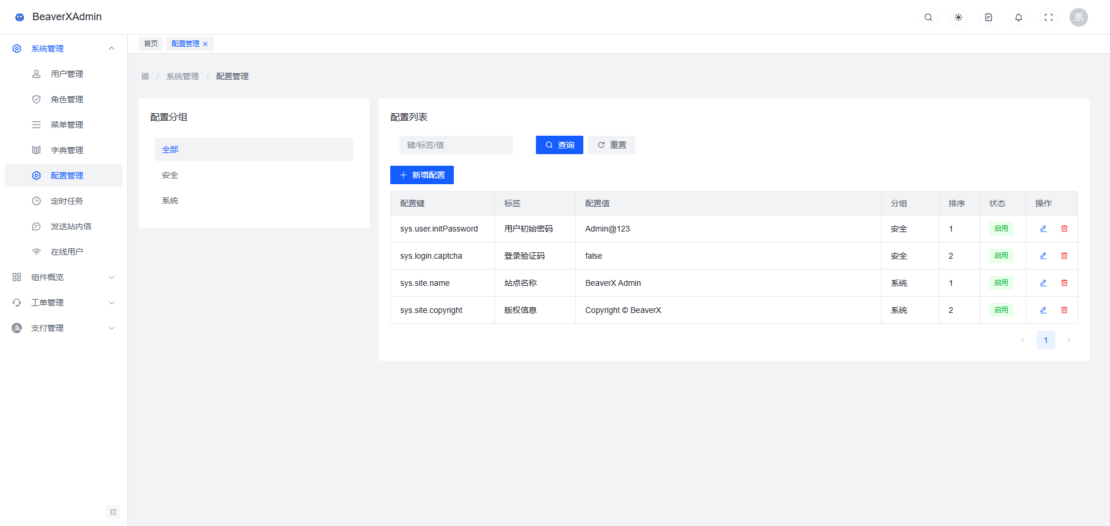Viewport: 1110px width, 526px height.
Task: Go to next page arrow
Action: coord(1069,340)
